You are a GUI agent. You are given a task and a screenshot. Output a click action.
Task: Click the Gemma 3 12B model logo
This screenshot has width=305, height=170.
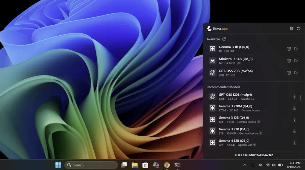tap(212, 119)
